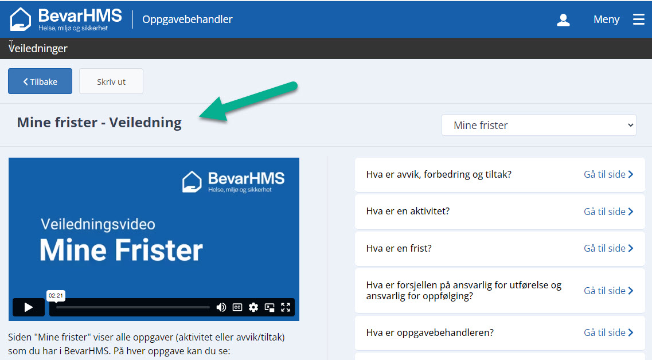Go to page for avvik, forbedring og tiltak
This screenshot has height=360, width=652.
click(x=608, y=174)
